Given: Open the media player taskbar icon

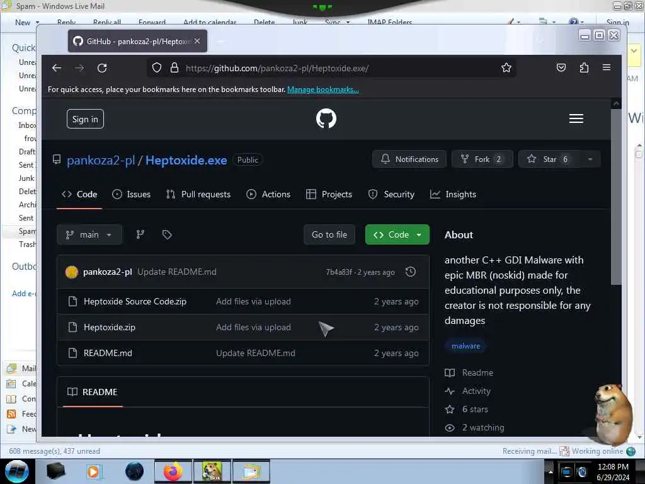Looking at the screenshot, I should pos(94,471).
